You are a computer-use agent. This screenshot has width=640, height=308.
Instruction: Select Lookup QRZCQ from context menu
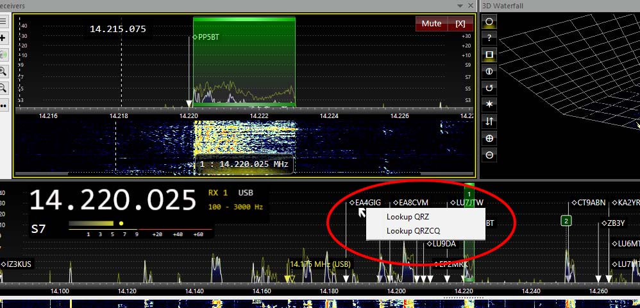tap(414, 231)
